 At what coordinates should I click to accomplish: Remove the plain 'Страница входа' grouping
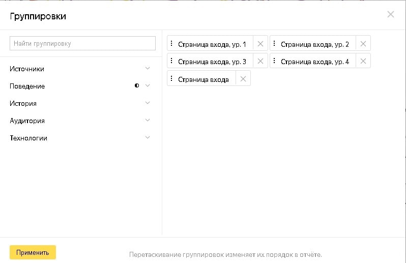243,79
